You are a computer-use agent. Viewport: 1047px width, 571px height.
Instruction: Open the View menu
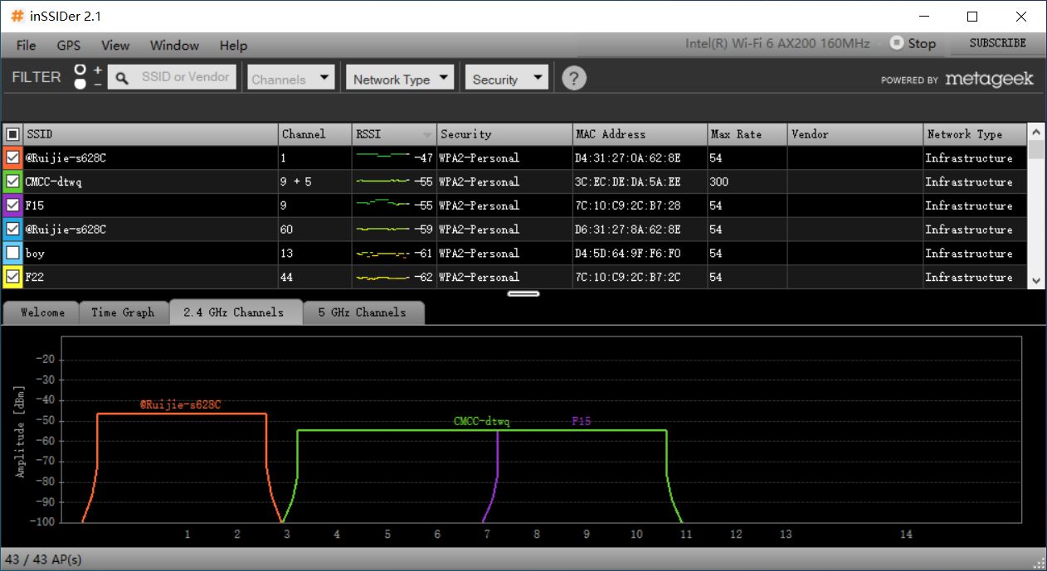pyautogui.click(x=115, y=45)
